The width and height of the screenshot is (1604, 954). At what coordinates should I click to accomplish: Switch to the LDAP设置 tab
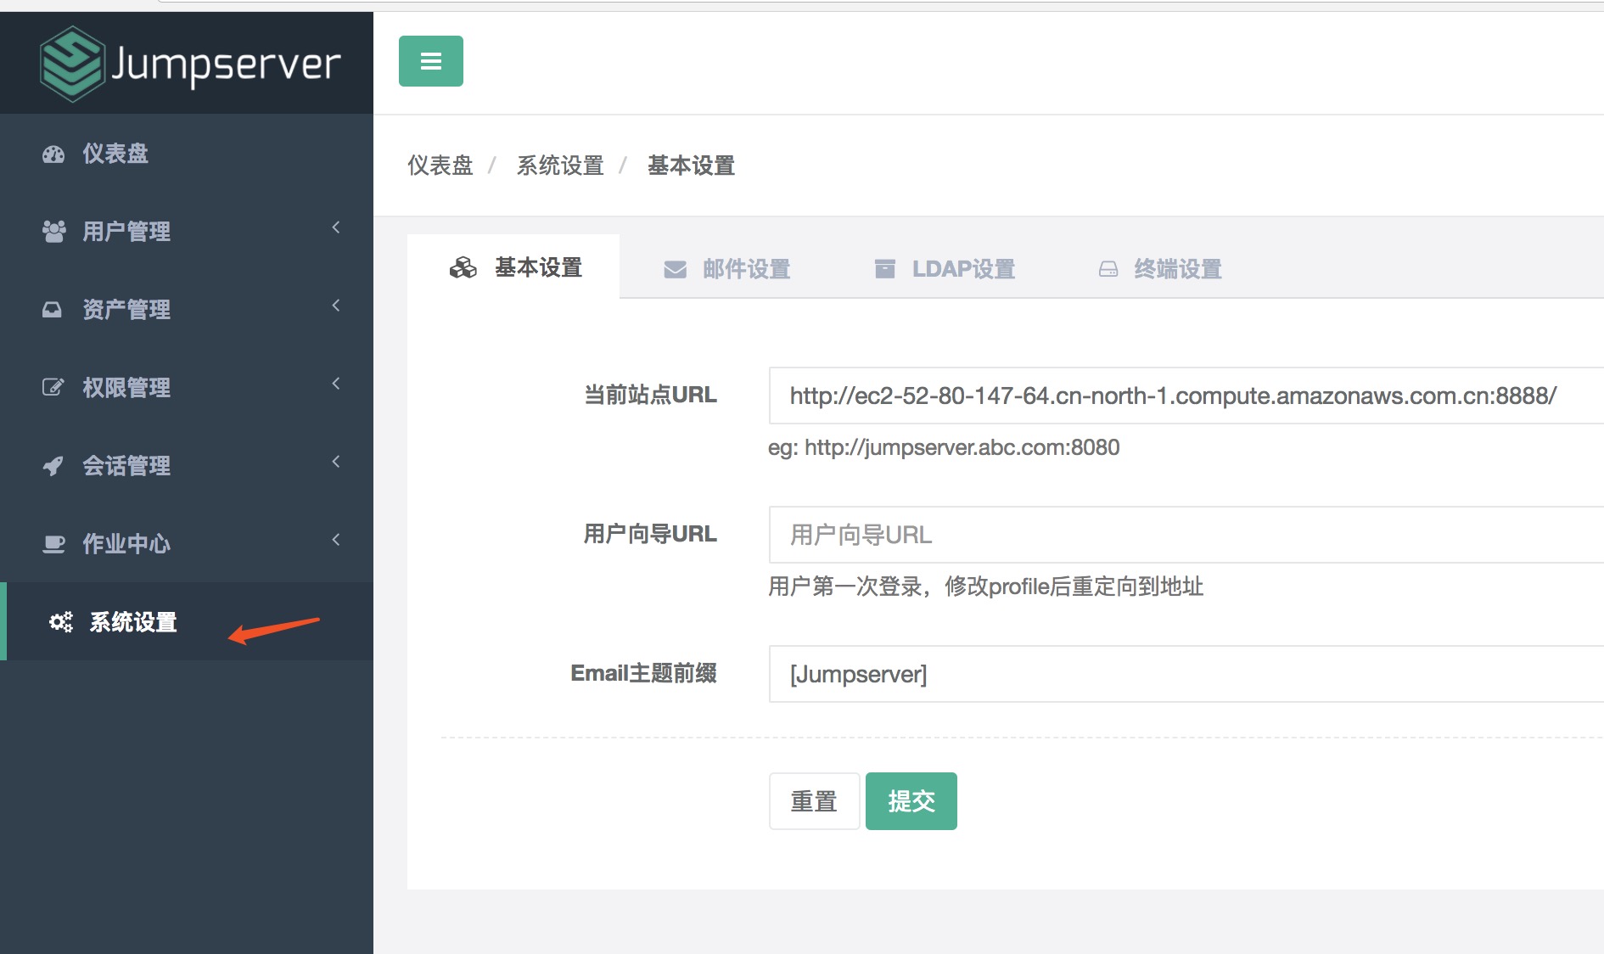coord(963,269)
